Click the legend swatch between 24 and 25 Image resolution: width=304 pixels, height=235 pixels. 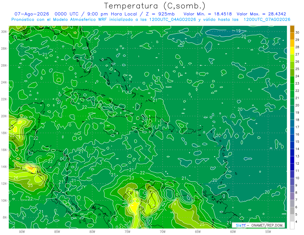click(x=292, y=73)
